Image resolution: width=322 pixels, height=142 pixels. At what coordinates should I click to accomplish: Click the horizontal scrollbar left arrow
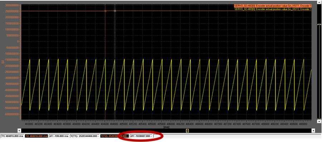point(20,131)
